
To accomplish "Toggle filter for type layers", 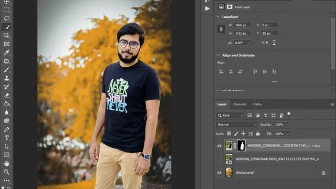I will click(266, 115).
